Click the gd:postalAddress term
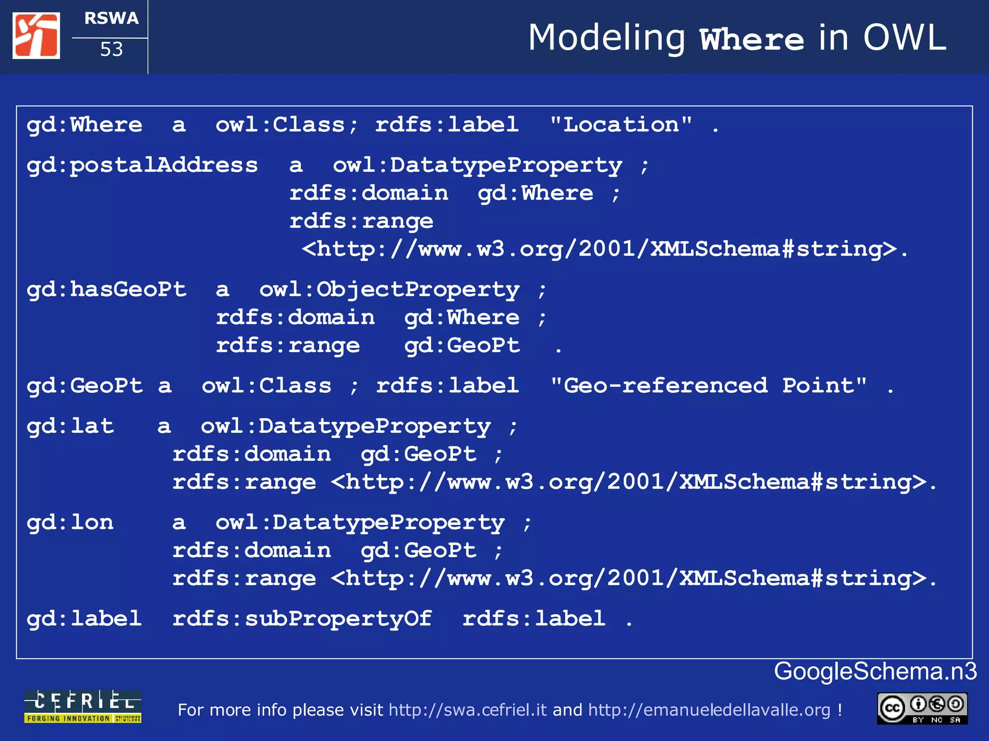 click(142, 165)
